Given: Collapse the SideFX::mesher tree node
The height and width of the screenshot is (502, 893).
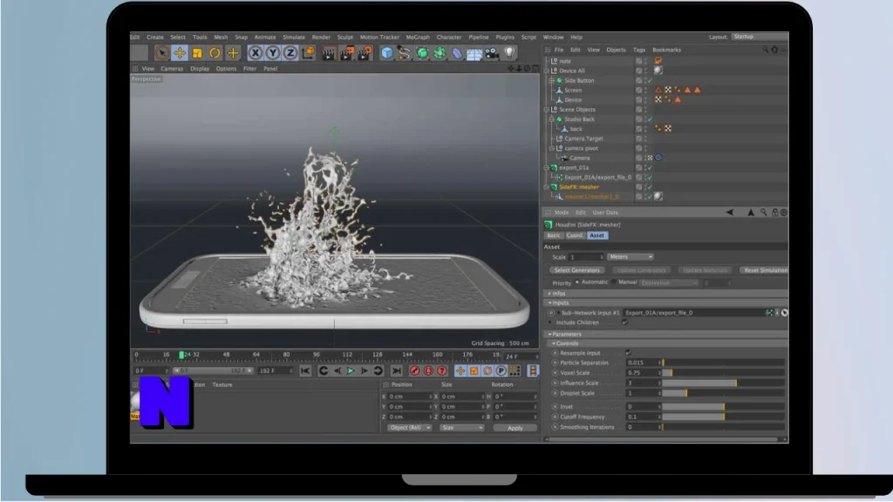Looking at the screenshot, I should pyautogui.click(x=547, y=187).
